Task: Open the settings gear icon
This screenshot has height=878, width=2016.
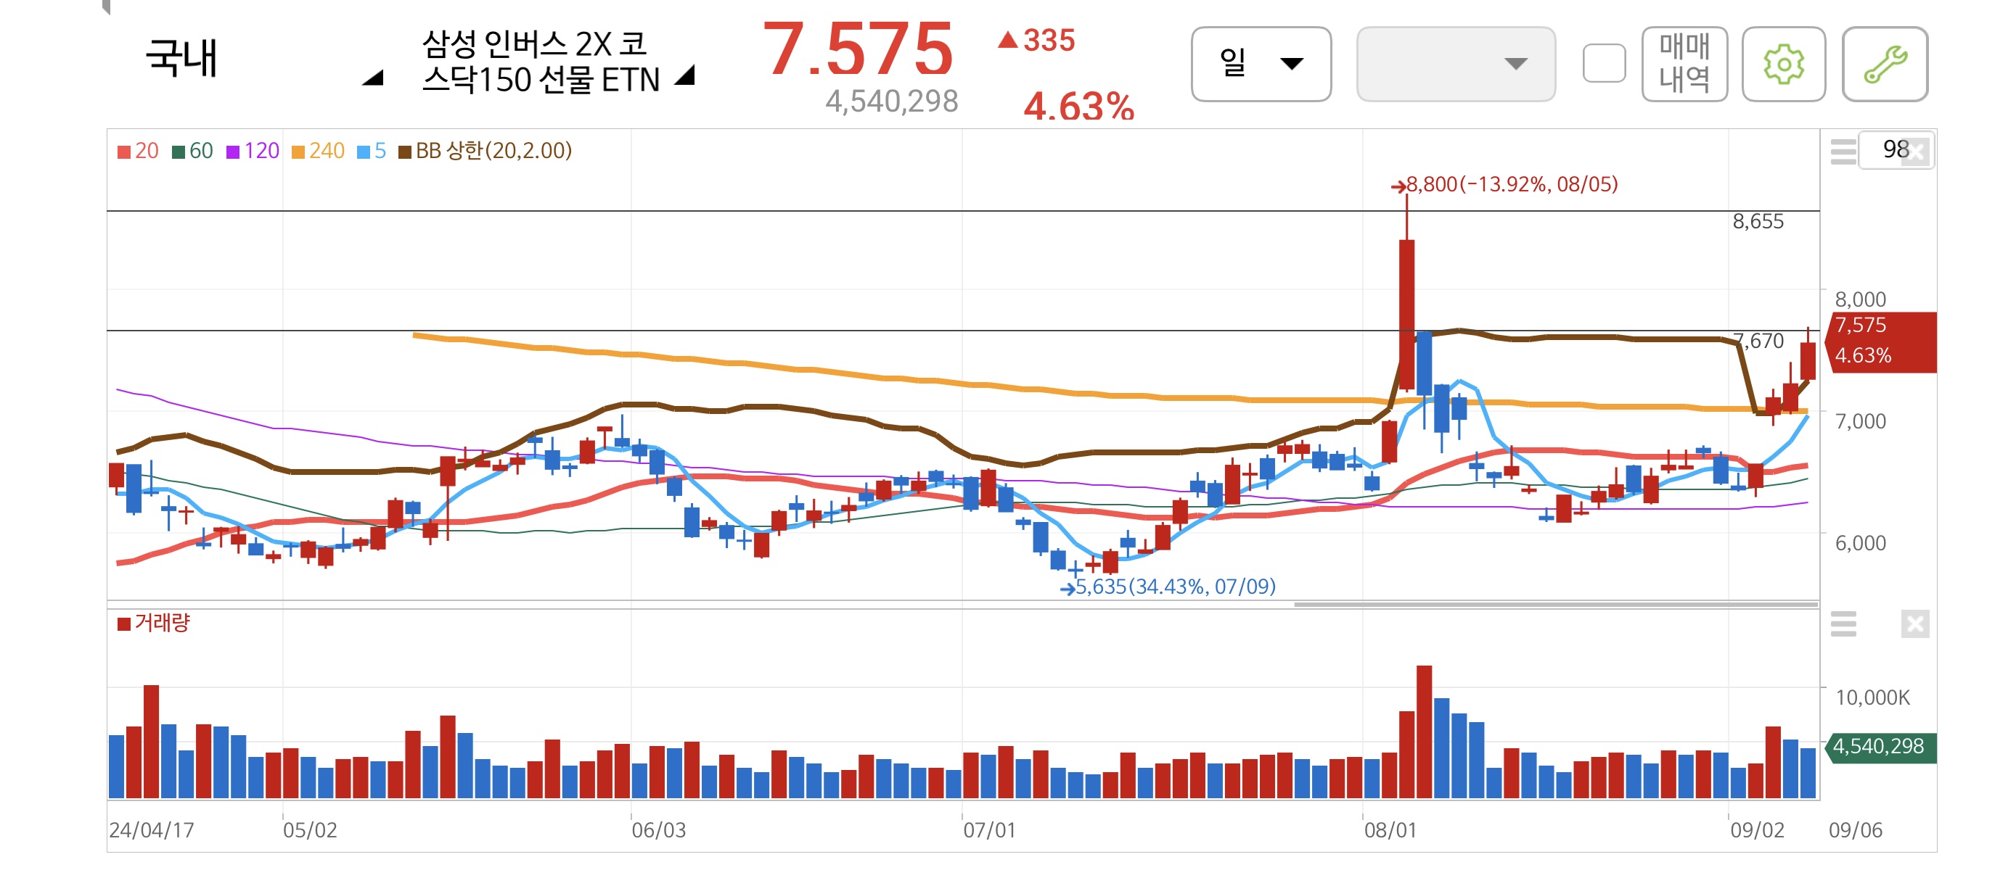Action: click(x=1783, y=64)
